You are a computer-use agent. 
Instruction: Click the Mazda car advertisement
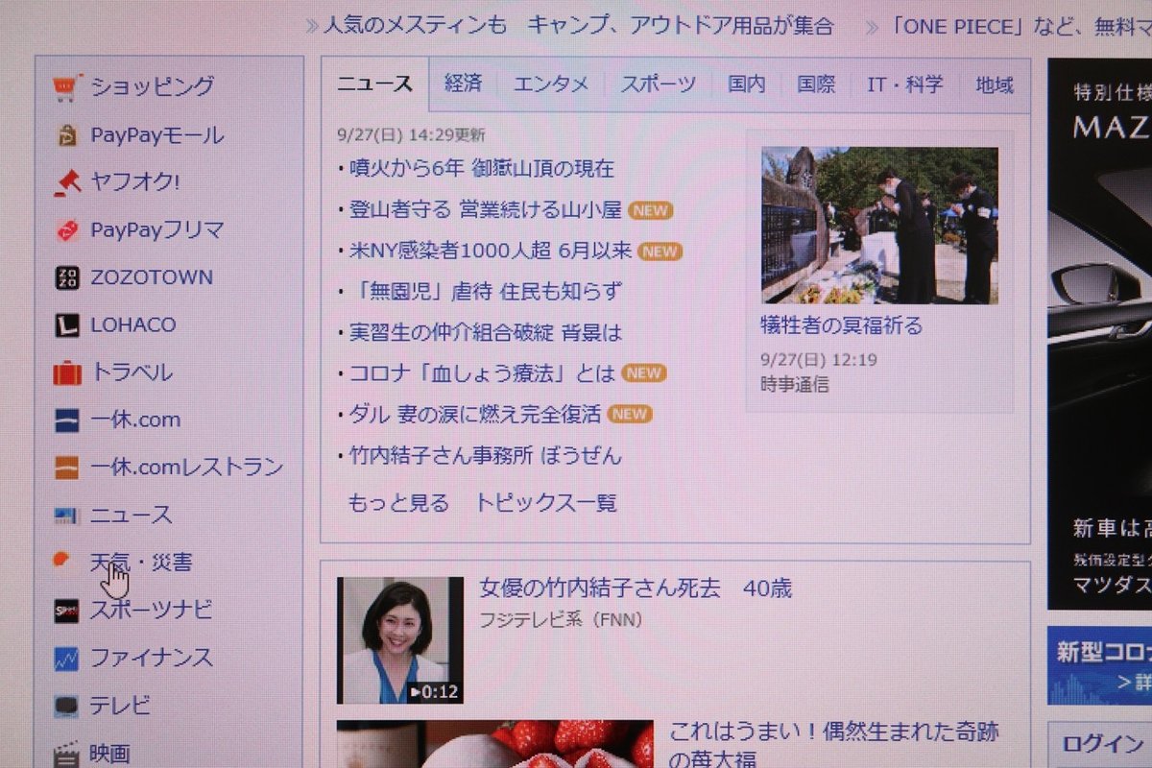coord(1100,334)
